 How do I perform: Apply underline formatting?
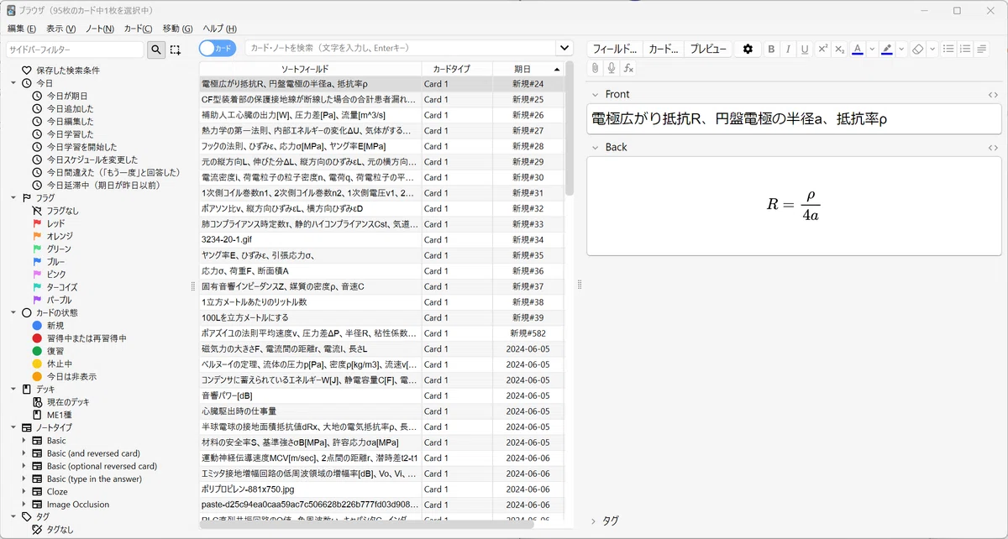click(805, 49)
